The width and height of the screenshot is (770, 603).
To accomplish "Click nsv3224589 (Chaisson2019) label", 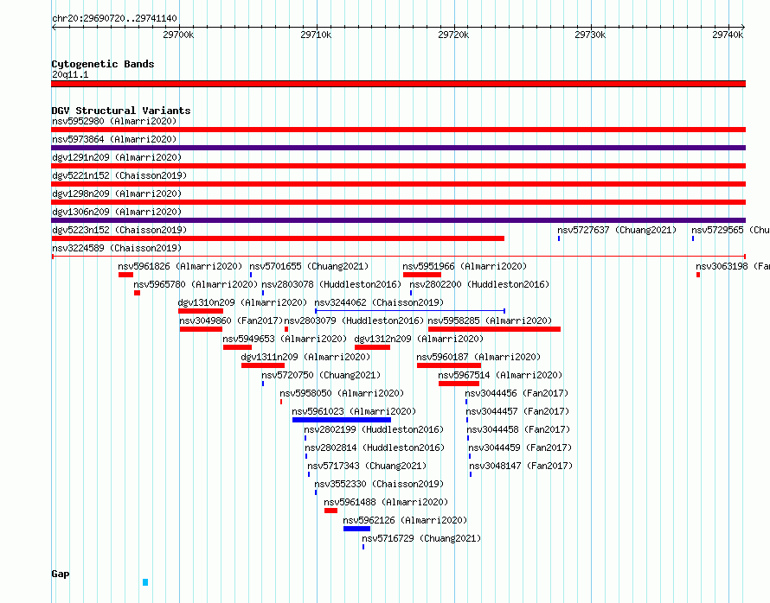I will coord(117,248).
